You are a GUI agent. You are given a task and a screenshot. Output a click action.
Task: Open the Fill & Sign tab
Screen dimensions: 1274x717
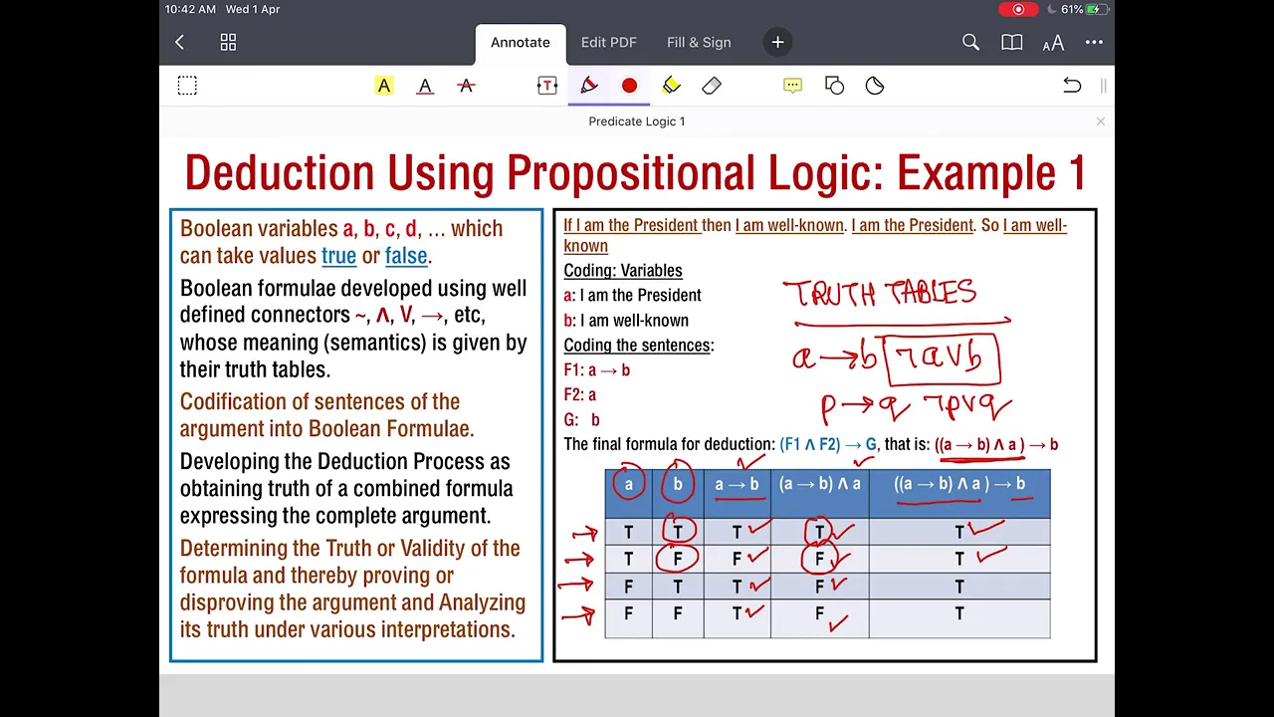tap(699, 42)
